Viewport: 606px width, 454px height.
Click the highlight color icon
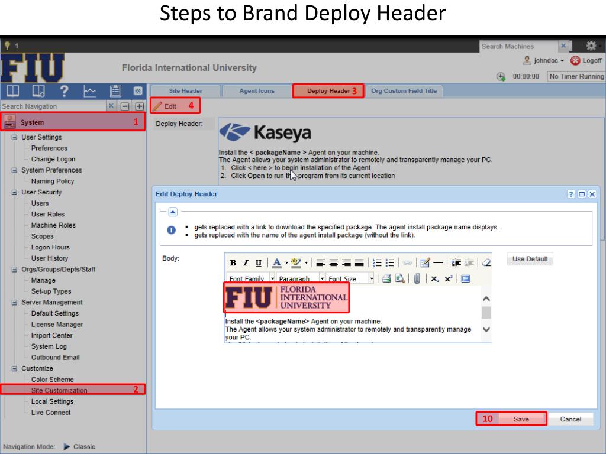[x=296, y=263]
